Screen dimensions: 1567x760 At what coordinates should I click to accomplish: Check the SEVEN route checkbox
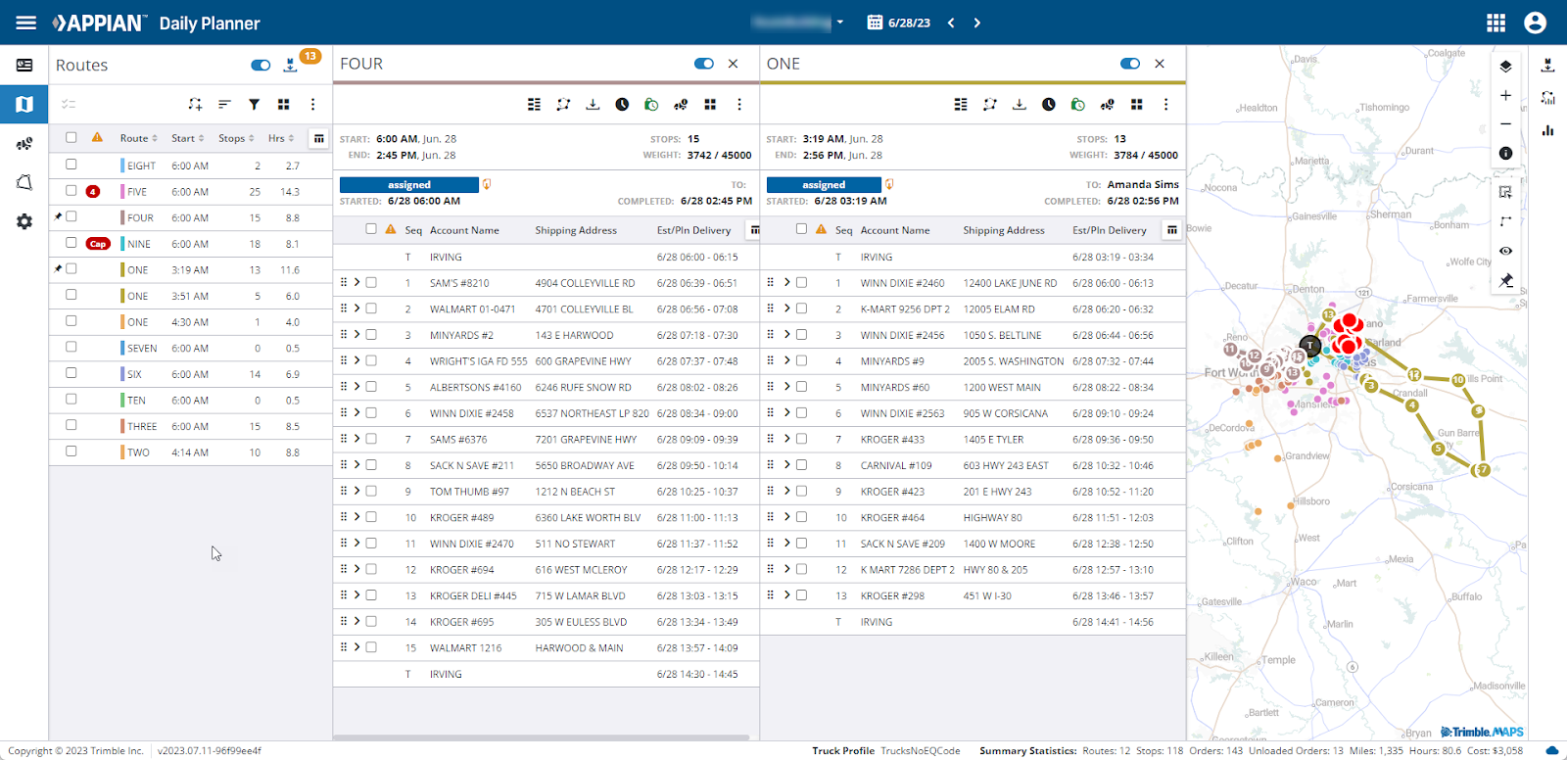71,347
